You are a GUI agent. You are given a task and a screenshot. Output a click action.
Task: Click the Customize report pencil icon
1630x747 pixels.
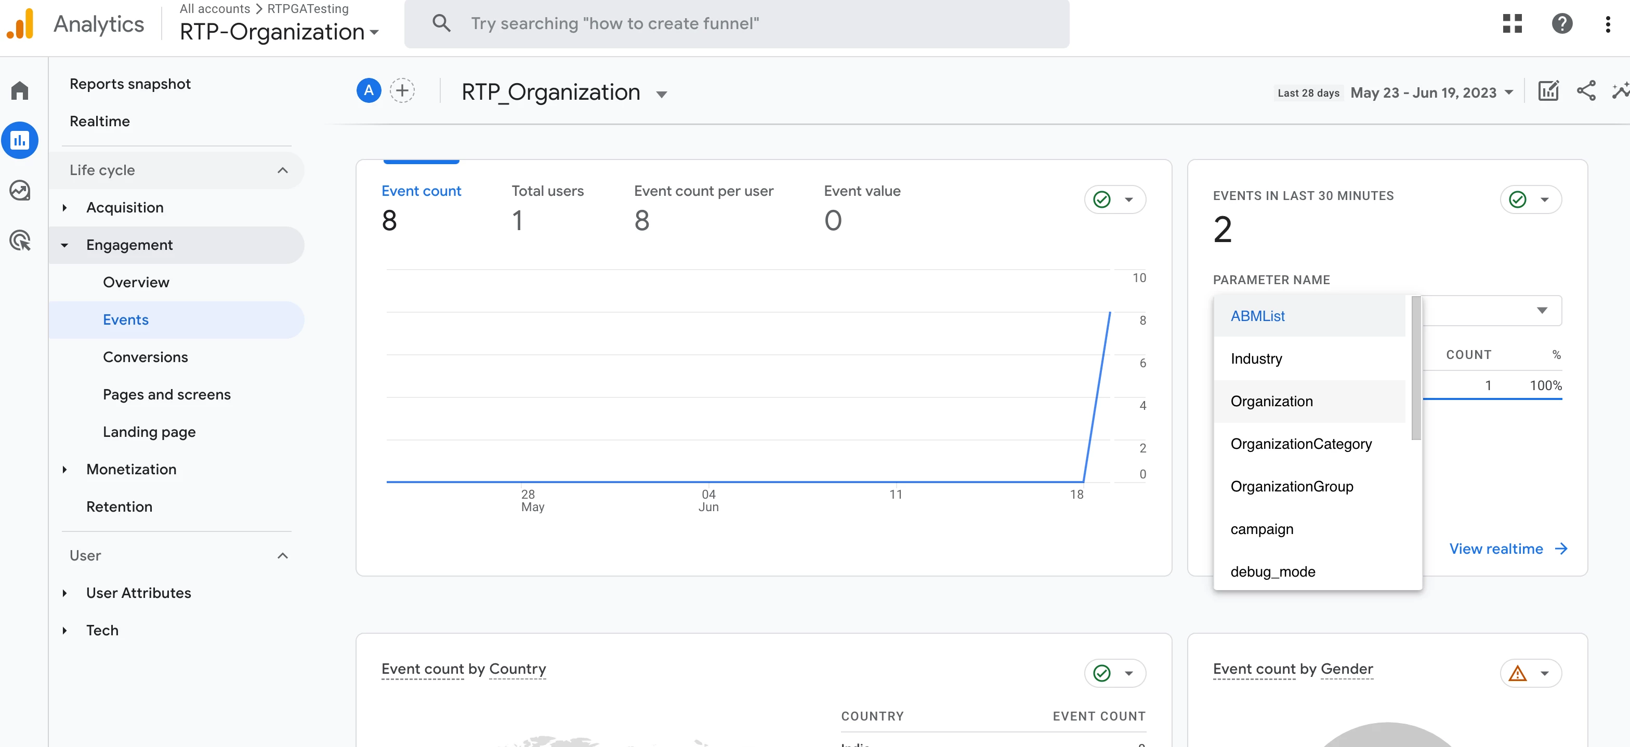1548,91
